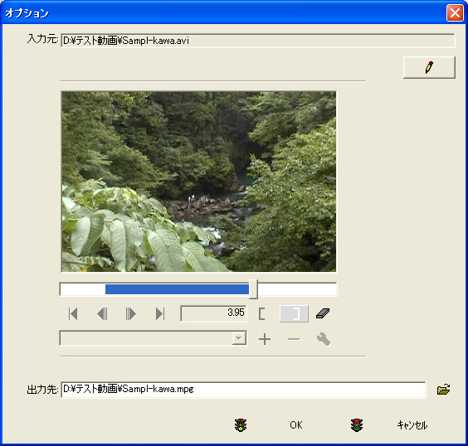Viewport: 468px width, 446px height.
Task: Jump to the last frame of the video
Action: [160, 313]
